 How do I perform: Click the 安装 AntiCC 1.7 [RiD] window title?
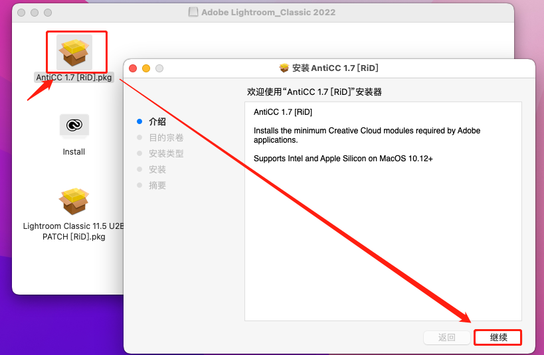(335, 68)
